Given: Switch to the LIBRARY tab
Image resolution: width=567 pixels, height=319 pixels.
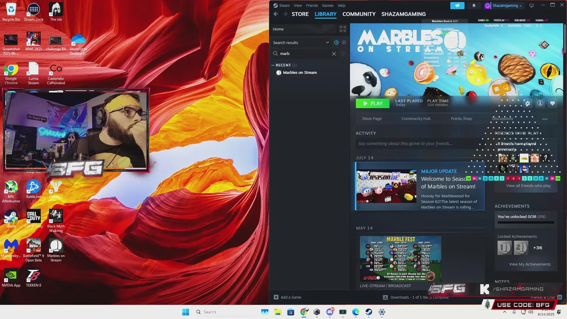Looking at the screenshot, I should point(326,14).
